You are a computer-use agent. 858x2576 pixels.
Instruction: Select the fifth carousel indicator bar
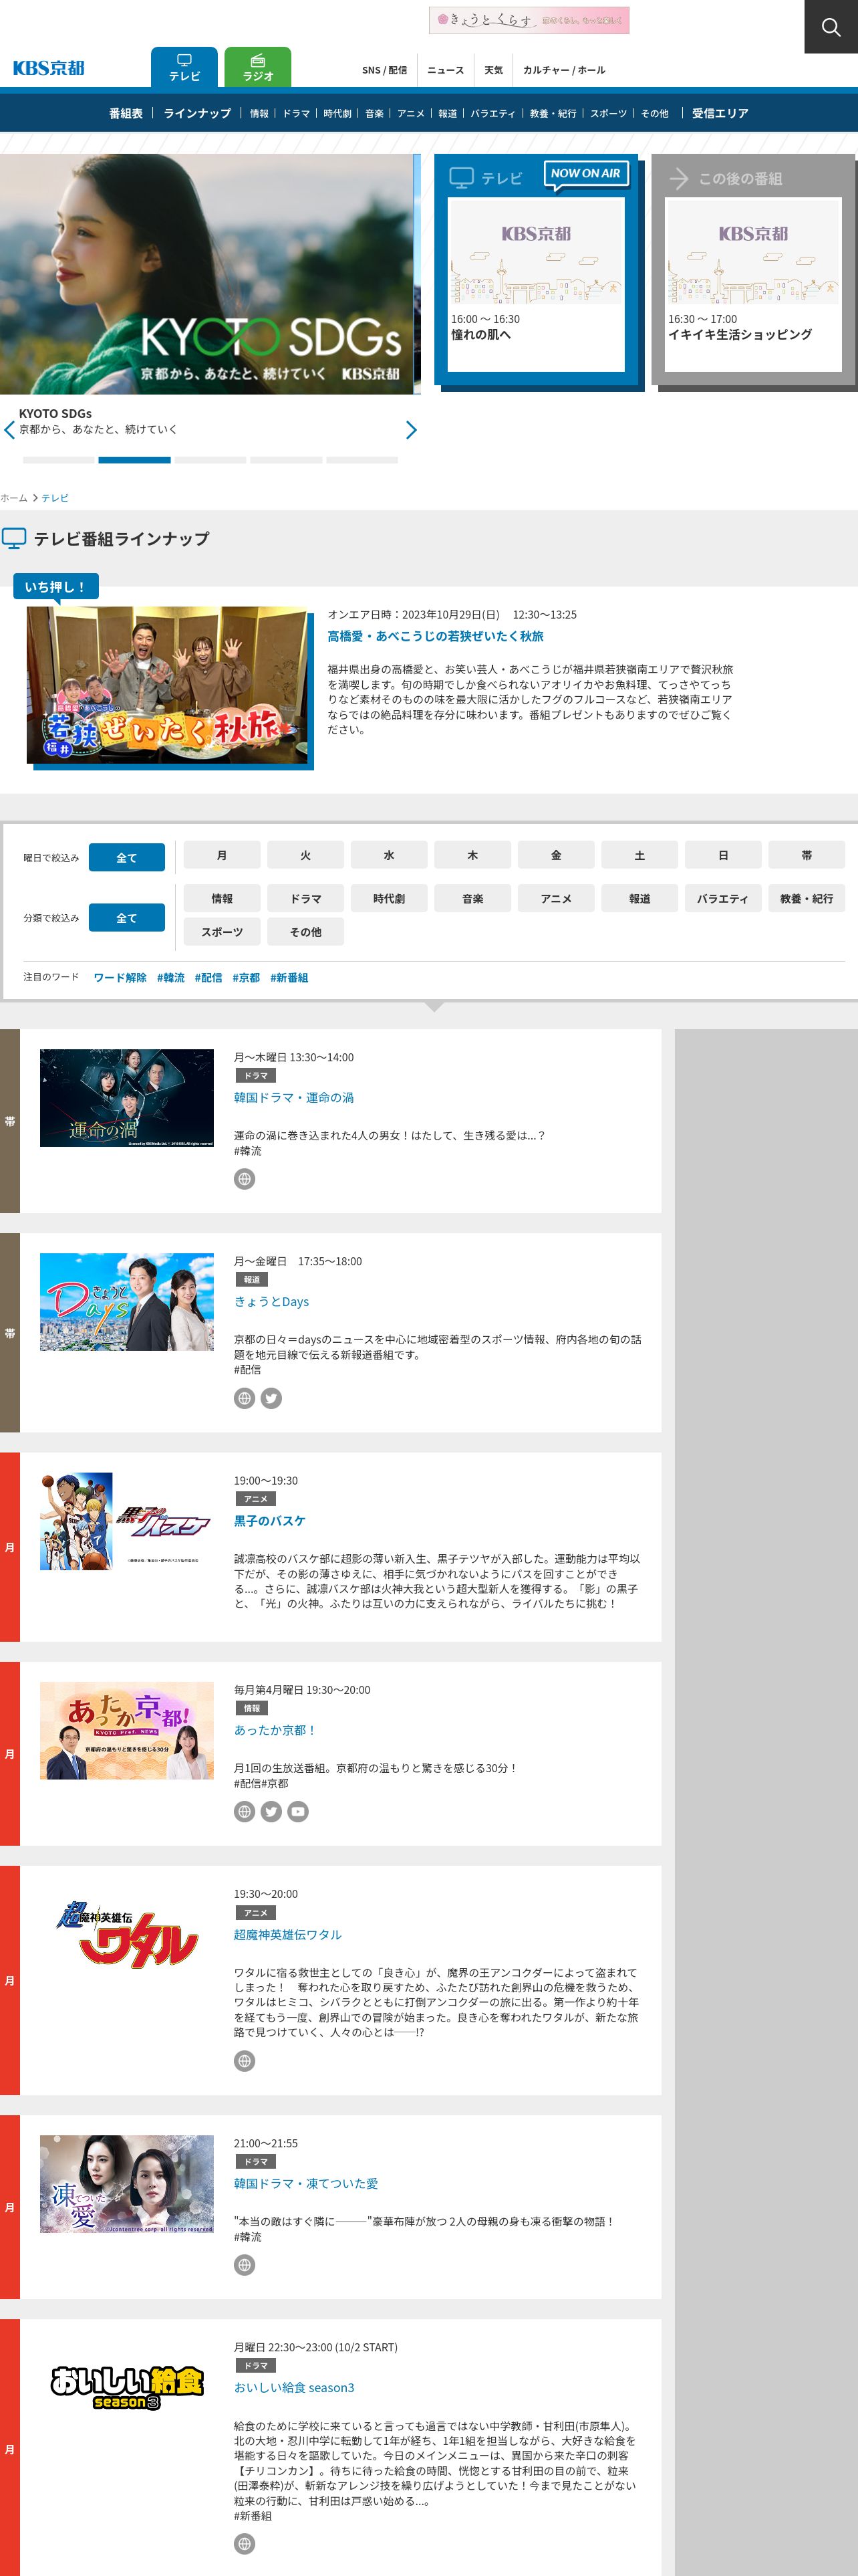pos(363,460)
